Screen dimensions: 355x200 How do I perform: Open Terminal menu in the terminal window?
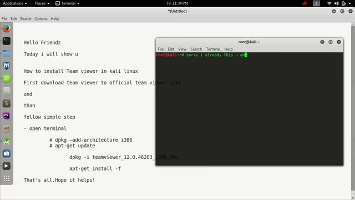[x=213, y=49]
